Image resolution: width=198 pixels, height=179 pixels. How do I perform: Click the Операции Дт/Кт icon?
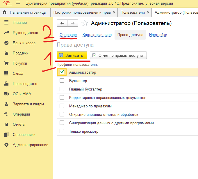click(x=6, y=114)
